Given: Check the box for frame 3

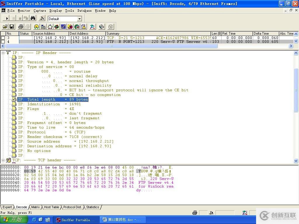Looking at the screenshot, I should point(3,38).
